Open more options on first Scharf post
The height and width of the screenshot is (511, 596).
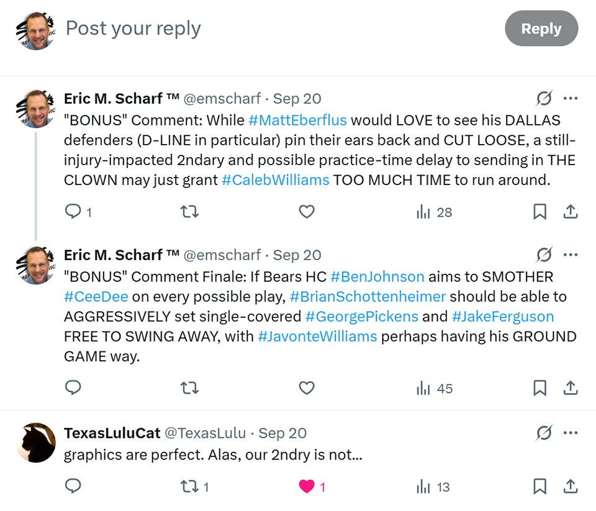click(x=570, y=99)
